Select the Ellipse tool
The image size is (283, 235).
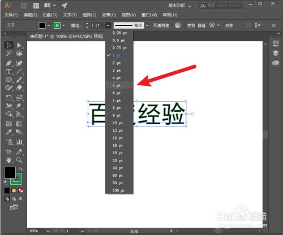(8, 80)
